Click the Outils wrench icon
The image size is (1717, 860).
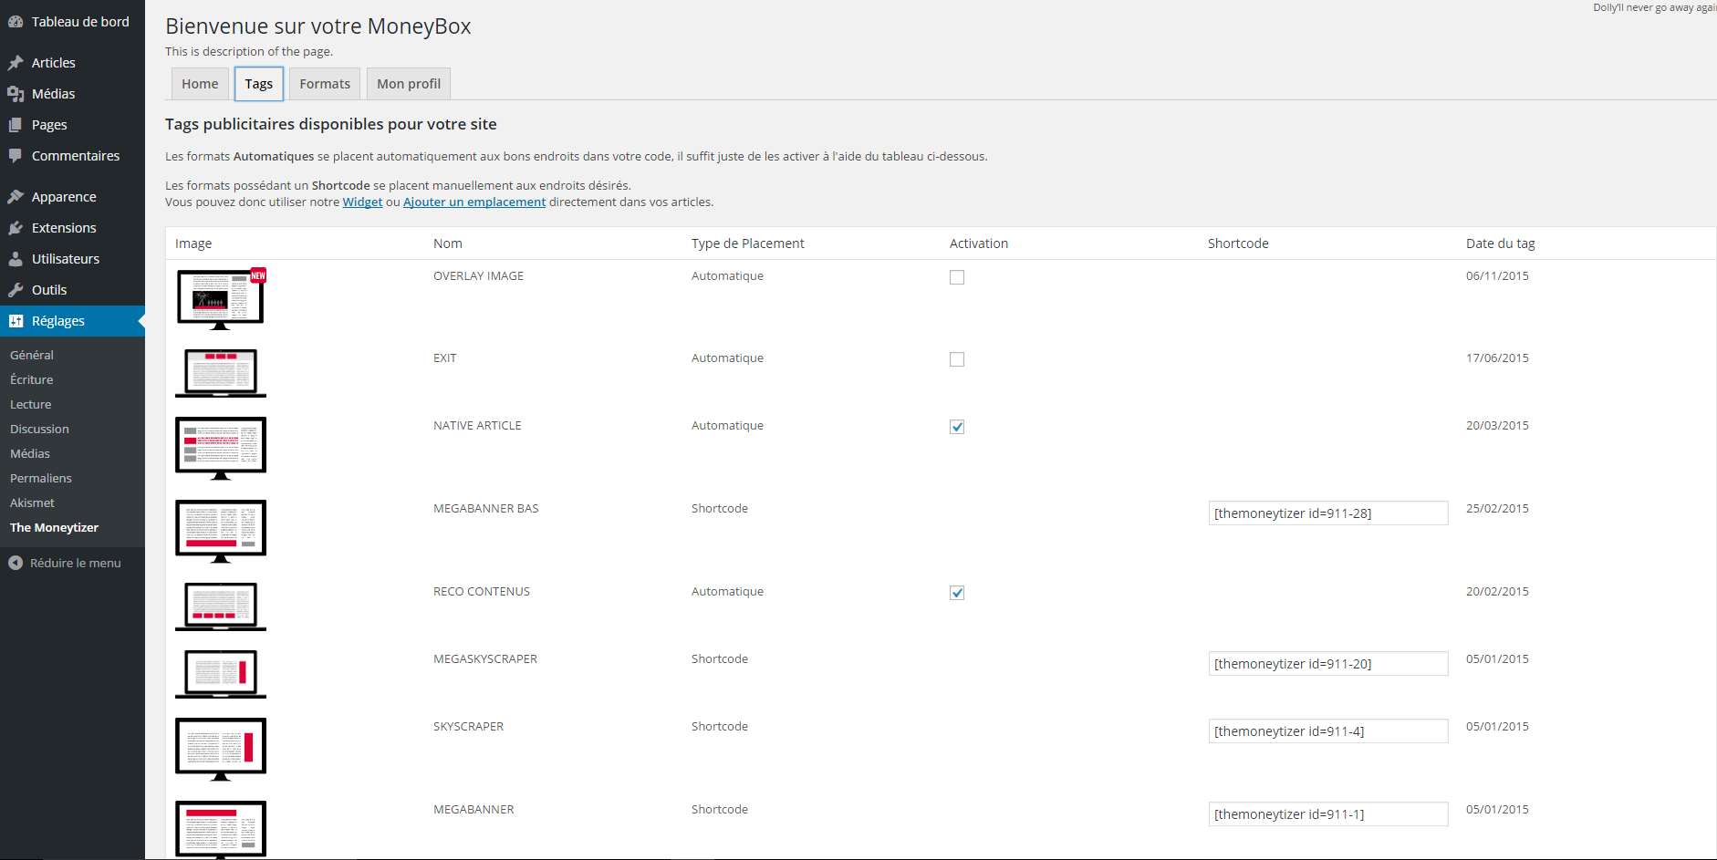point(16,290)
